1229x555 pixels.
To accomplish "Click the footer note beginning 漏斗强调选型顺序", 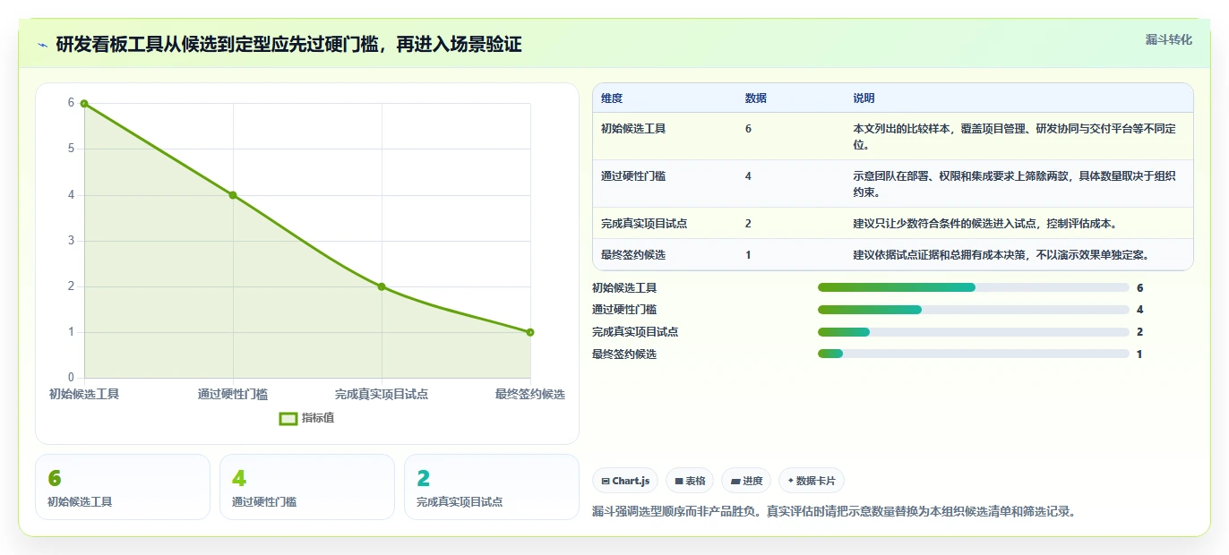I will pyautogui.click(x=833, y=512).
